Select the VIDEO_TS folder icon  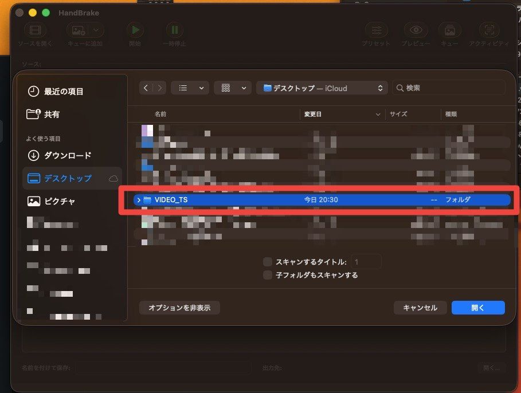click(147, 200)
